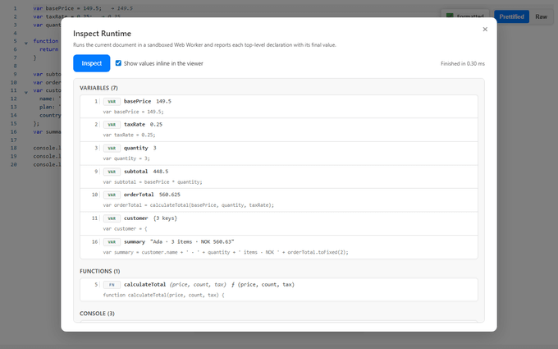Click the Inspect Runtime dialog title
Viewport: 558px width, 349px height.
102,34
